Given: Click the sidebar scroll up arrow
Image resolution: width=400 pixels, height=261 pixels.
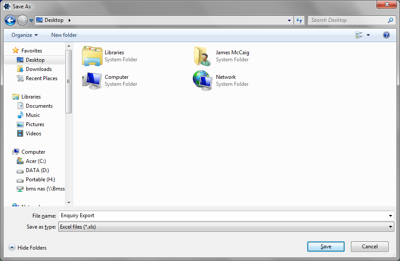Looking at the screenshot, I should click(x=69, y=46).
